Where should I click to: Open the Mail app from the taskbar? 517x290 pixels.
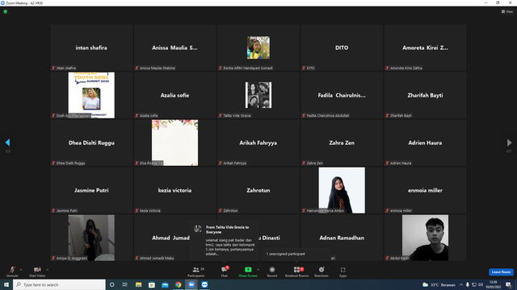click(x=165, y=284)
